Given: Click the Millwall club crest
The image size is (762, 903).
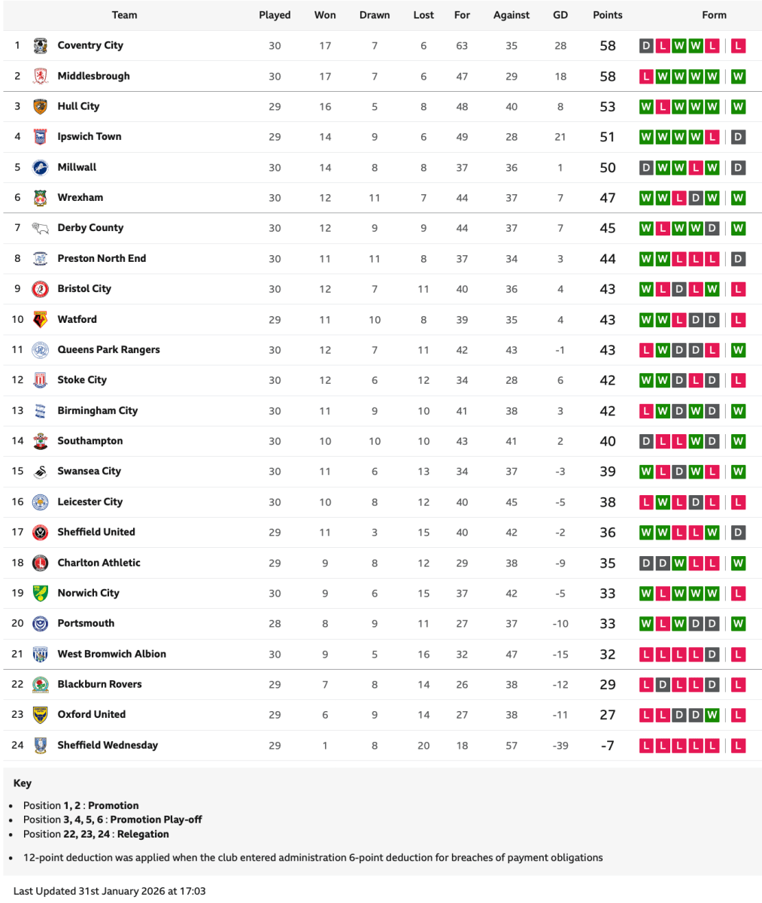Looking at the screenshot, I should click(x=41, y=168).
